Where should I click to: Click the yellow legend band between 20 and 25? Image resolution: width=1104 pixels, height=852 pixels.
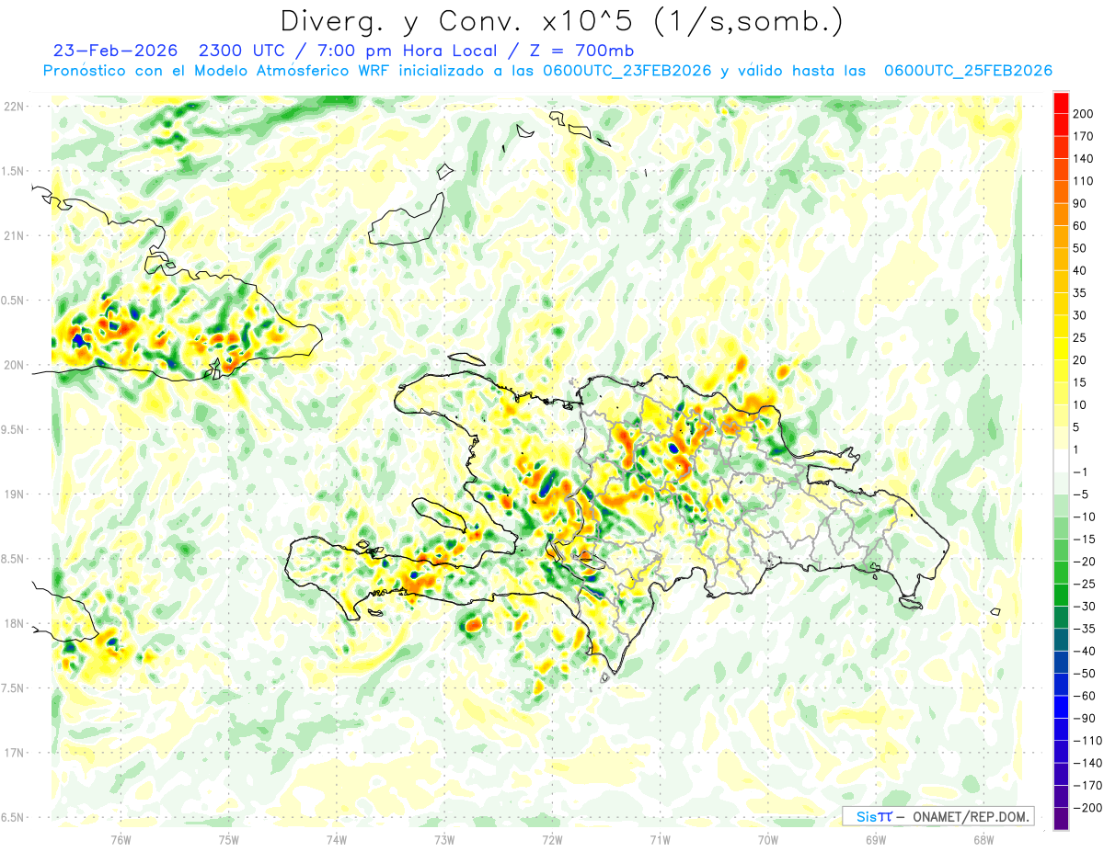pyautogui.click(x=1061, y=349)
